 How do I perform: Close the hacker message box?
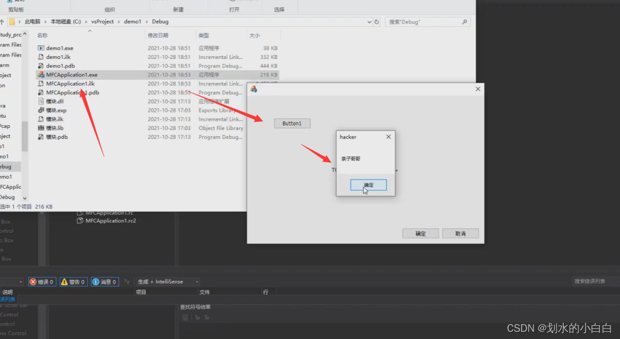(389, 136)
